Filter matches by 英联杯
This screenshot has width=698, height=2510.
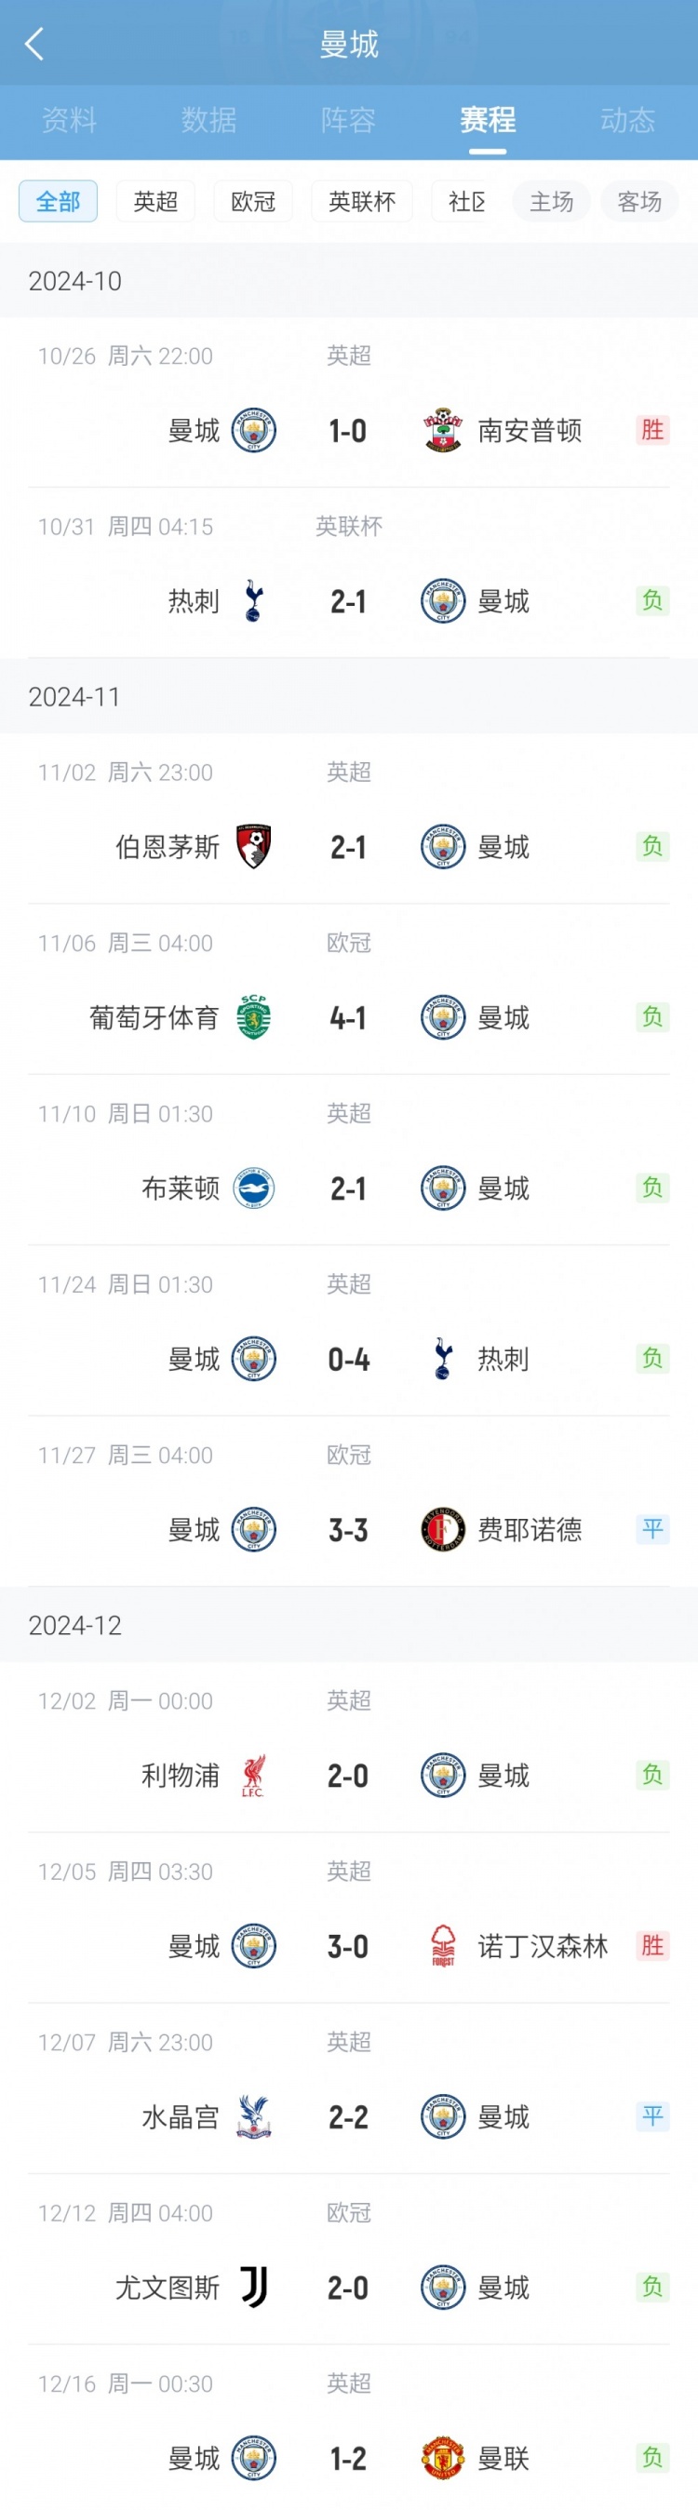tap(362, 202)
